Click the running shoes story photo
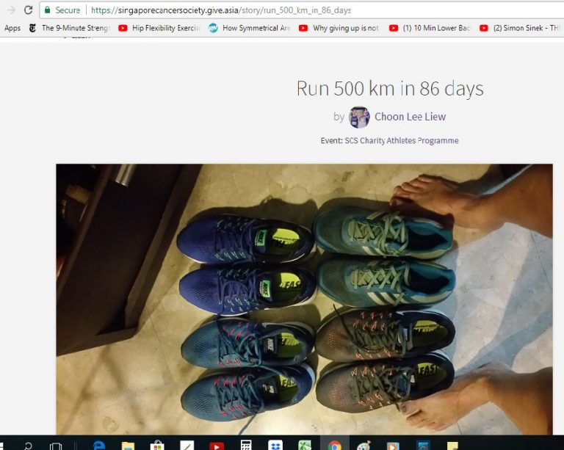 click(304, 299)
